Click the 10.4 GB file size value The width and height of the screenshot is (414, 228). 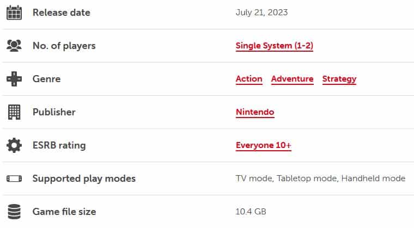pos(251,211)
